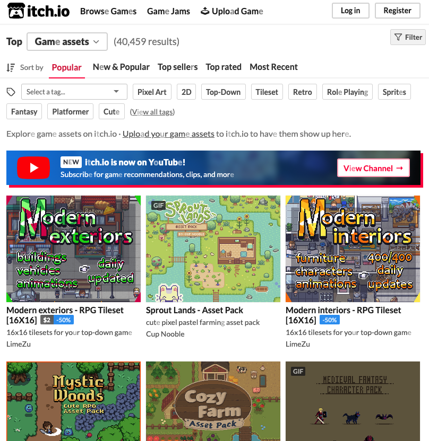The height and width of the screenshot is (441, 429).
Task: Click the '(40,459 results)' count text
Action: click(x=147, y=42)
